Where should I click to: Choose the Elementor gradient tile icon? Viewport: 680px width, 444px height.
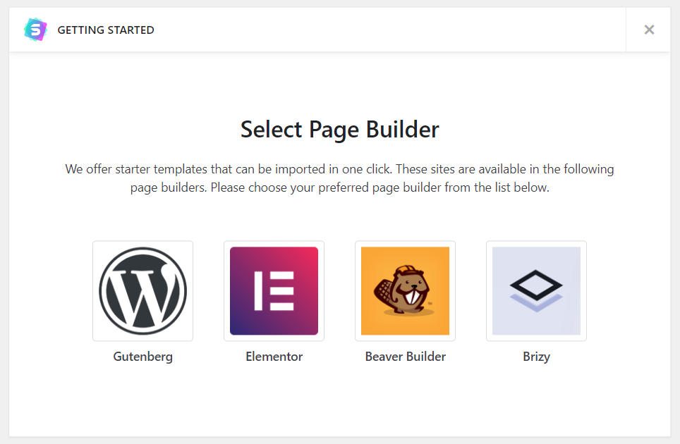[x=274, y=291]
